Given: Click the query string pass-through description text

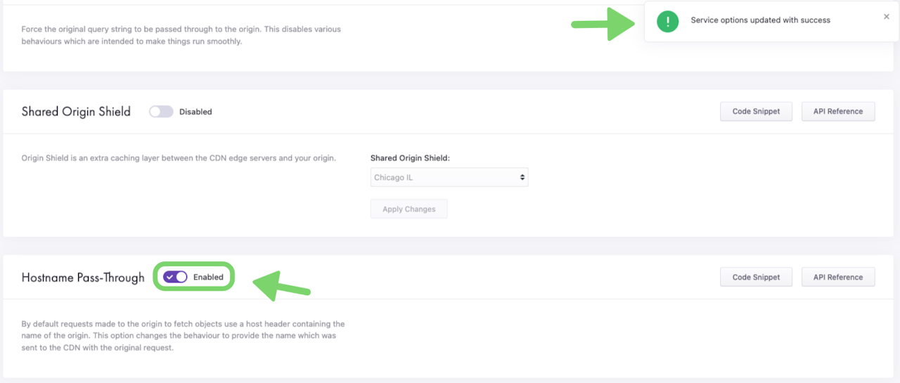Looking at the screenshot, I should (x=181, y=35).
